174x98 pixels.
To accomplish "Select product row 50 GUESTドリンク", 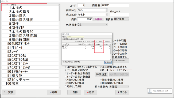I will click(30, 44).
